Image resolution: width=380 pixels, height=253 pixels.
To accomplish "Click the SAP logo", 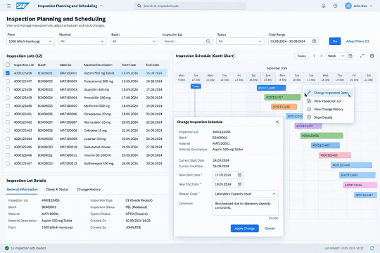I will point(23,6).
